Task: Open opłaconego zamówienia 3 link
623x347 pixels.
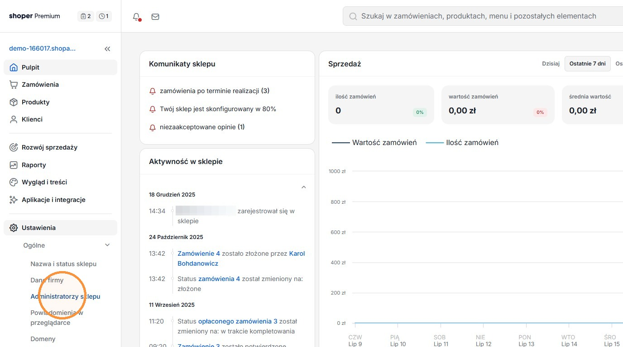Action: (x=238, y=321)
